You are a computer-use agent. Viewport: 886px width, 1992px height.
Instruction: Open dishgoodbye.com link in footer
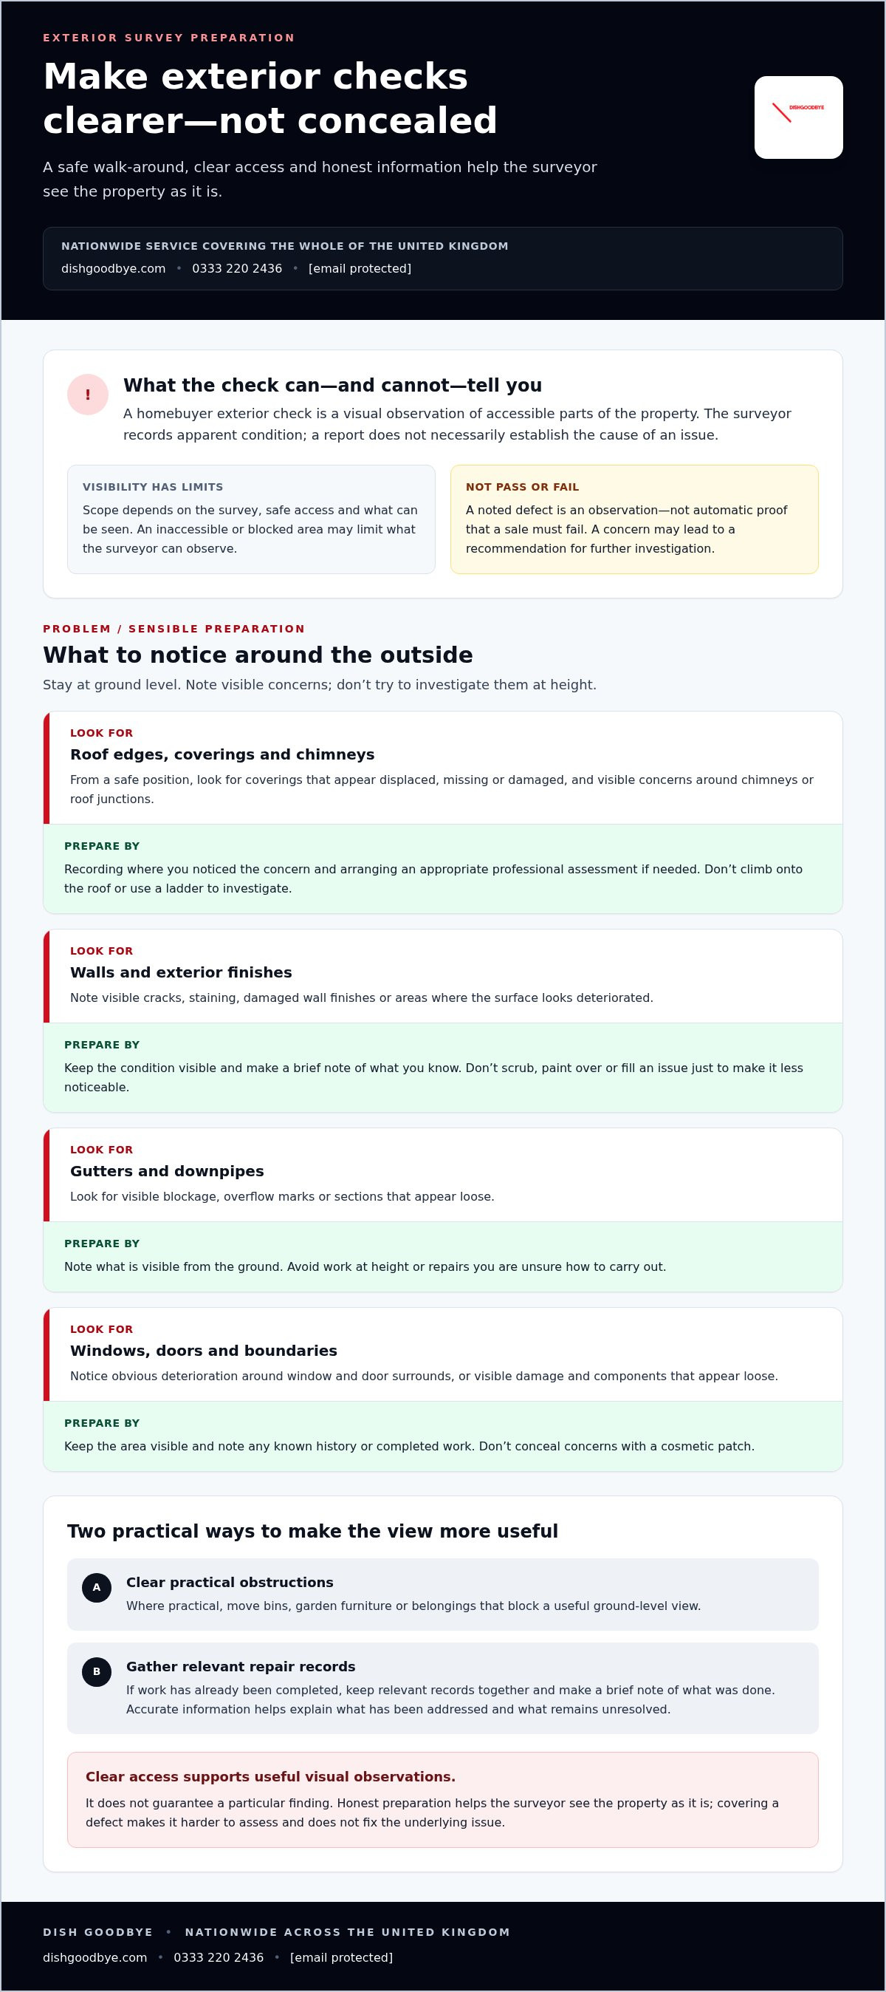tap(95, 1957)
